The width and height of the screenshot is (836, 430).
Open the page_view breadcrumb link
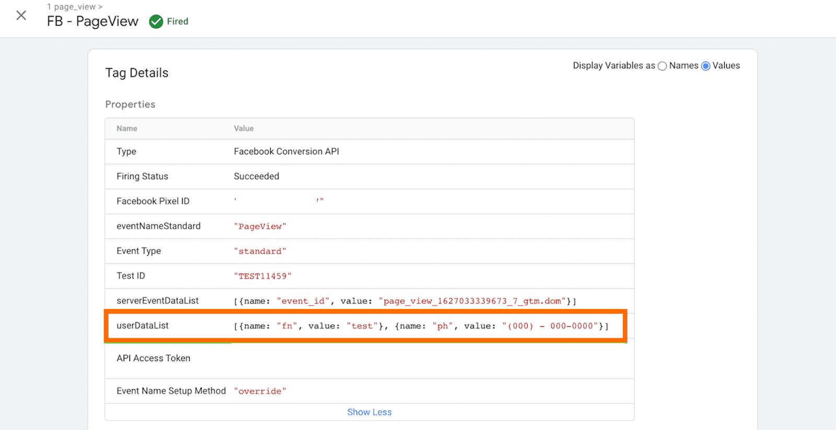click(x=75, y=7)
